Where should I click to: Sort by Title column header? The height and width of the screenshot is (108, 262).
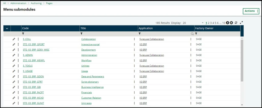109,28
